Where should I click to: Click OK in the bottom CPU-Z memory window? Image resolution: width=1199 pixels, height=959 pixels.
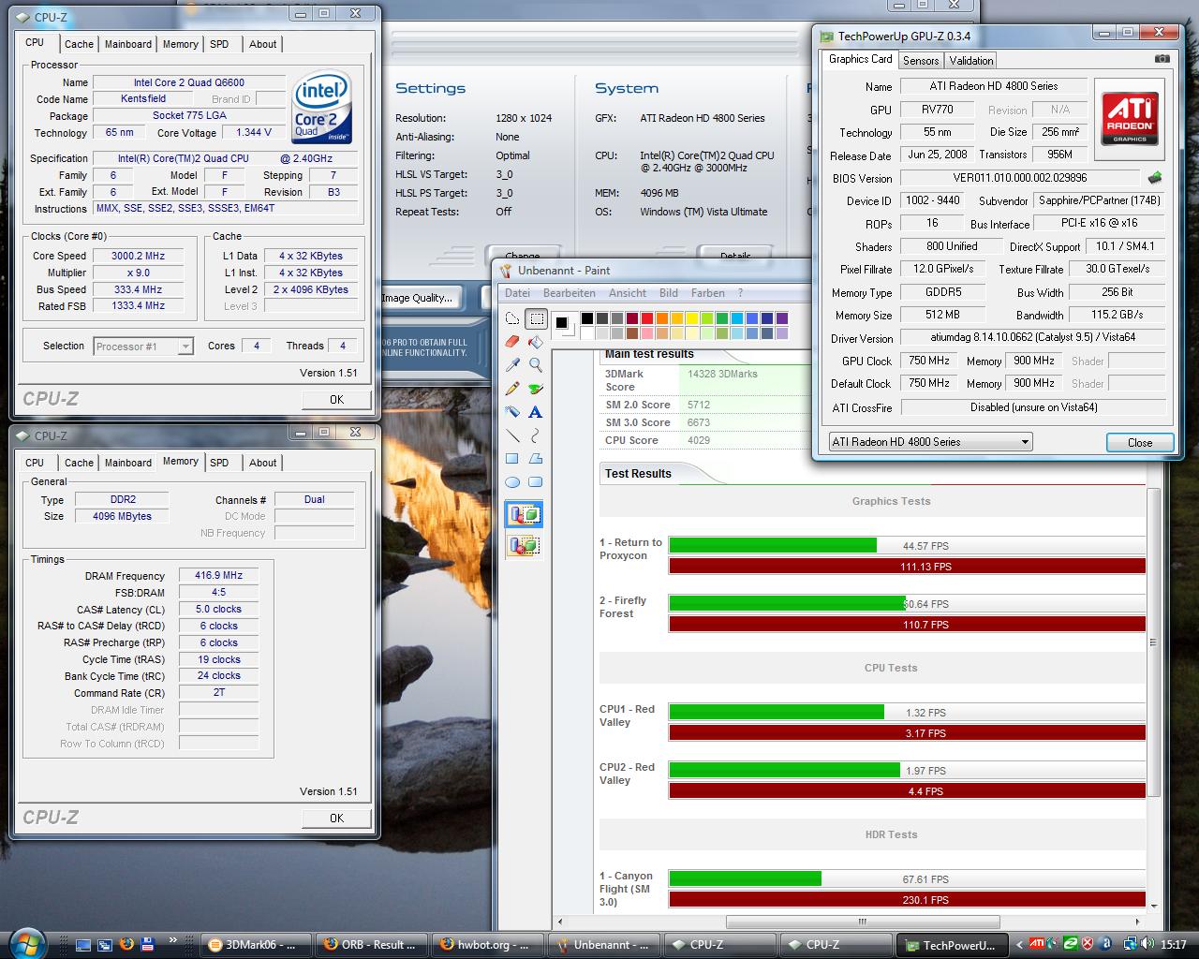[x=336, y=818]
